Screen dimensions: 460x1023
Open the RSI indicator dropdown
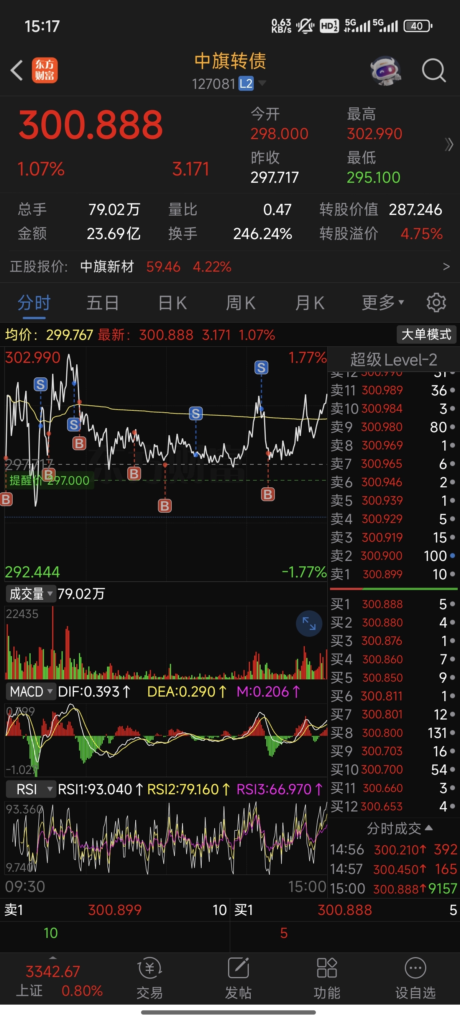point(31,789)
